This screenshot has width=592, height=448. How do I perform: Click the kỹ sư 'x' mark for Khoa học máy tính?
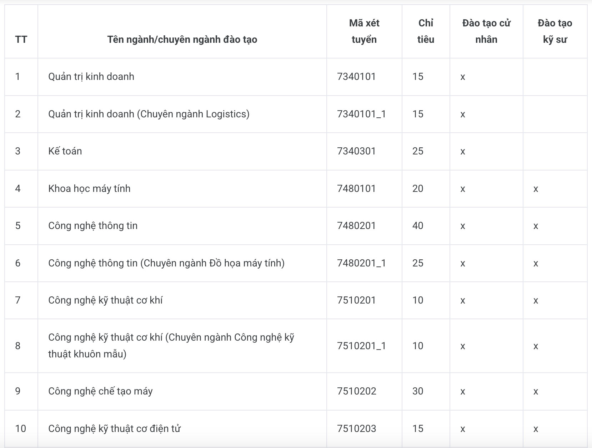click(x=536, y=189)
